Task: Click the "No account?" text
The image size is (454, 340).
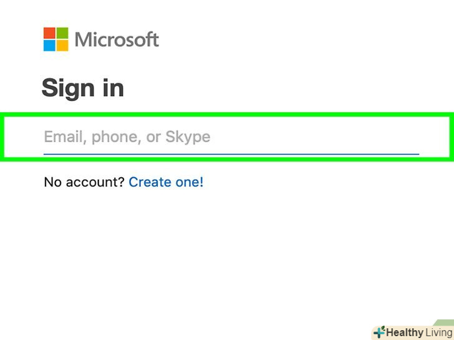Action: point(84,182)
